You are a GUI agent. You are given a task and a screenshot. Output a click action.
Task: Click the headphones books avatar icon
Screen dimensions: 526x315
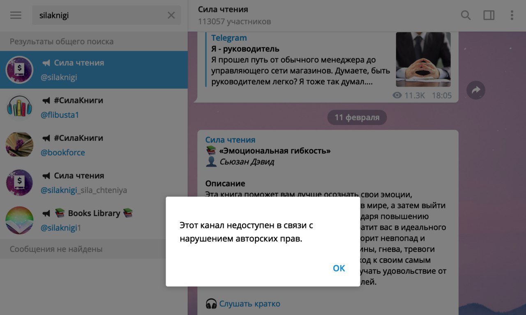[19, 108]
